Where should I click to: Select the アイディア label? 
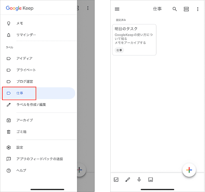24,59
